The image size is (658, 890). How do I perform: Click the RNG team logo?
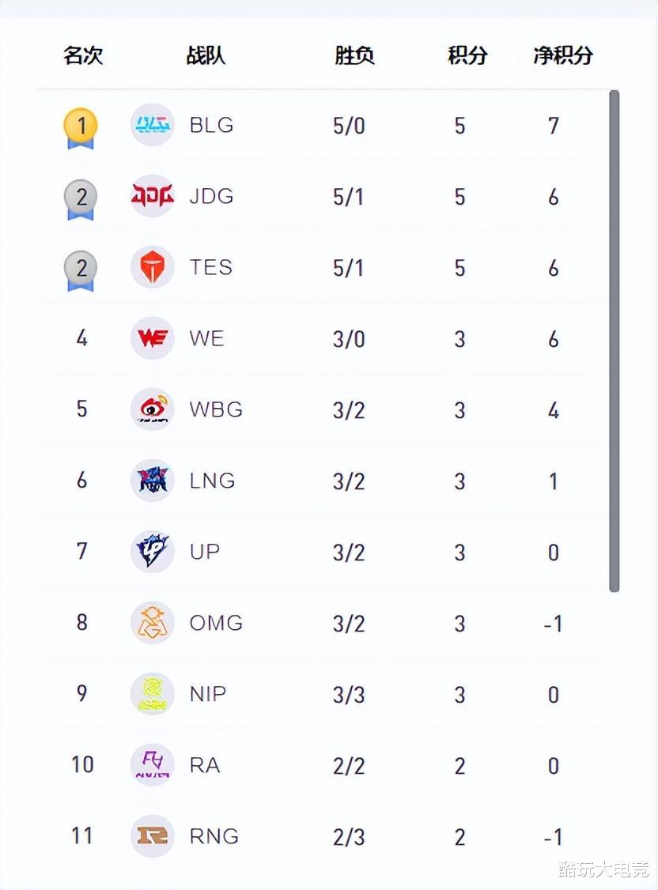tap(152, 835)
